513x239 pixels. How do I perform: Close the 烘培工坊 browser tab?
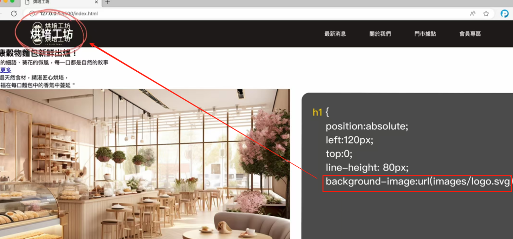coord(96,2)
